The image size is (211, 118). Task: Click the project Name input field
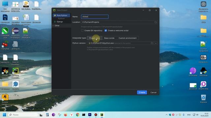pos(95,17)
